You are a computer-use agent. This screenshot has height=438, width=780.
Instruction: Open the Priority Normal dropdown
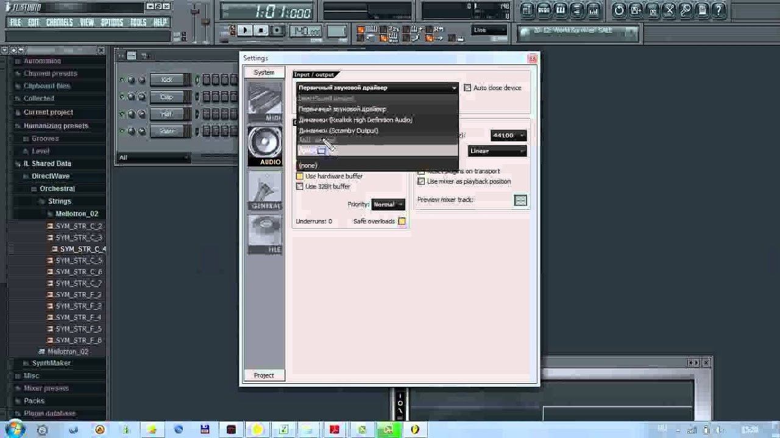388,204
